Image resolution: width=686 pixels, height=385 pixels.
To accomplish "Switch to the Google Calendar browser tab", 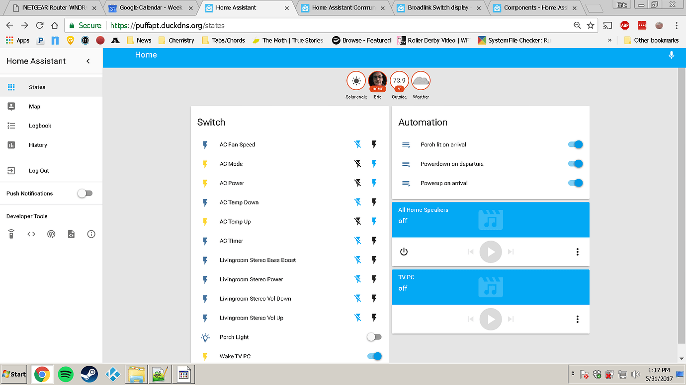I will click(151, 7).
